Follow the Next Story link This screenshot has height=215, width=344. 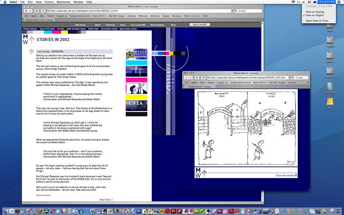(x=106, y=200)
